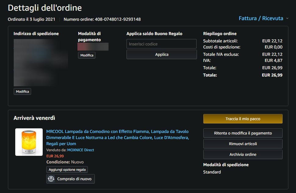Click the chevron arrow beside Fattura / Ricevuta

click(x=287, y=19)
